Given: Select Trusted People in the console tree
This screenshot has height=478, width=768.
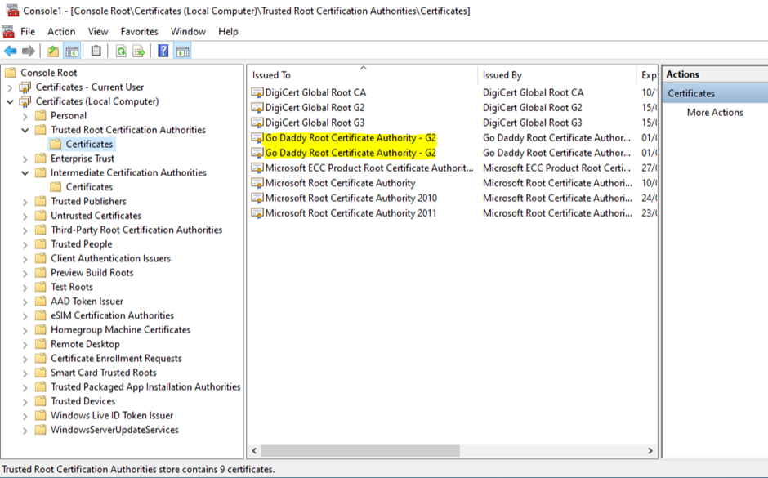Looking at the screenshot, I should click(x=82, y=243).
